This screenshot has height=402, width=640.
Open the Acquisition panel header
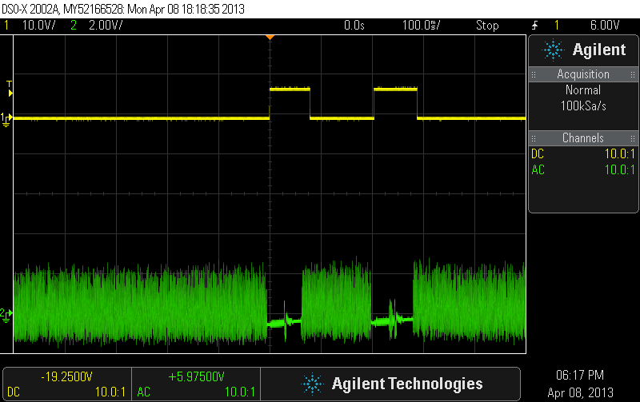(582, 74)
